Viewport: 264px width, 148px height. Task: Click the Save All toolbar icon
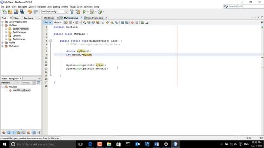click(x=22, y=12)
